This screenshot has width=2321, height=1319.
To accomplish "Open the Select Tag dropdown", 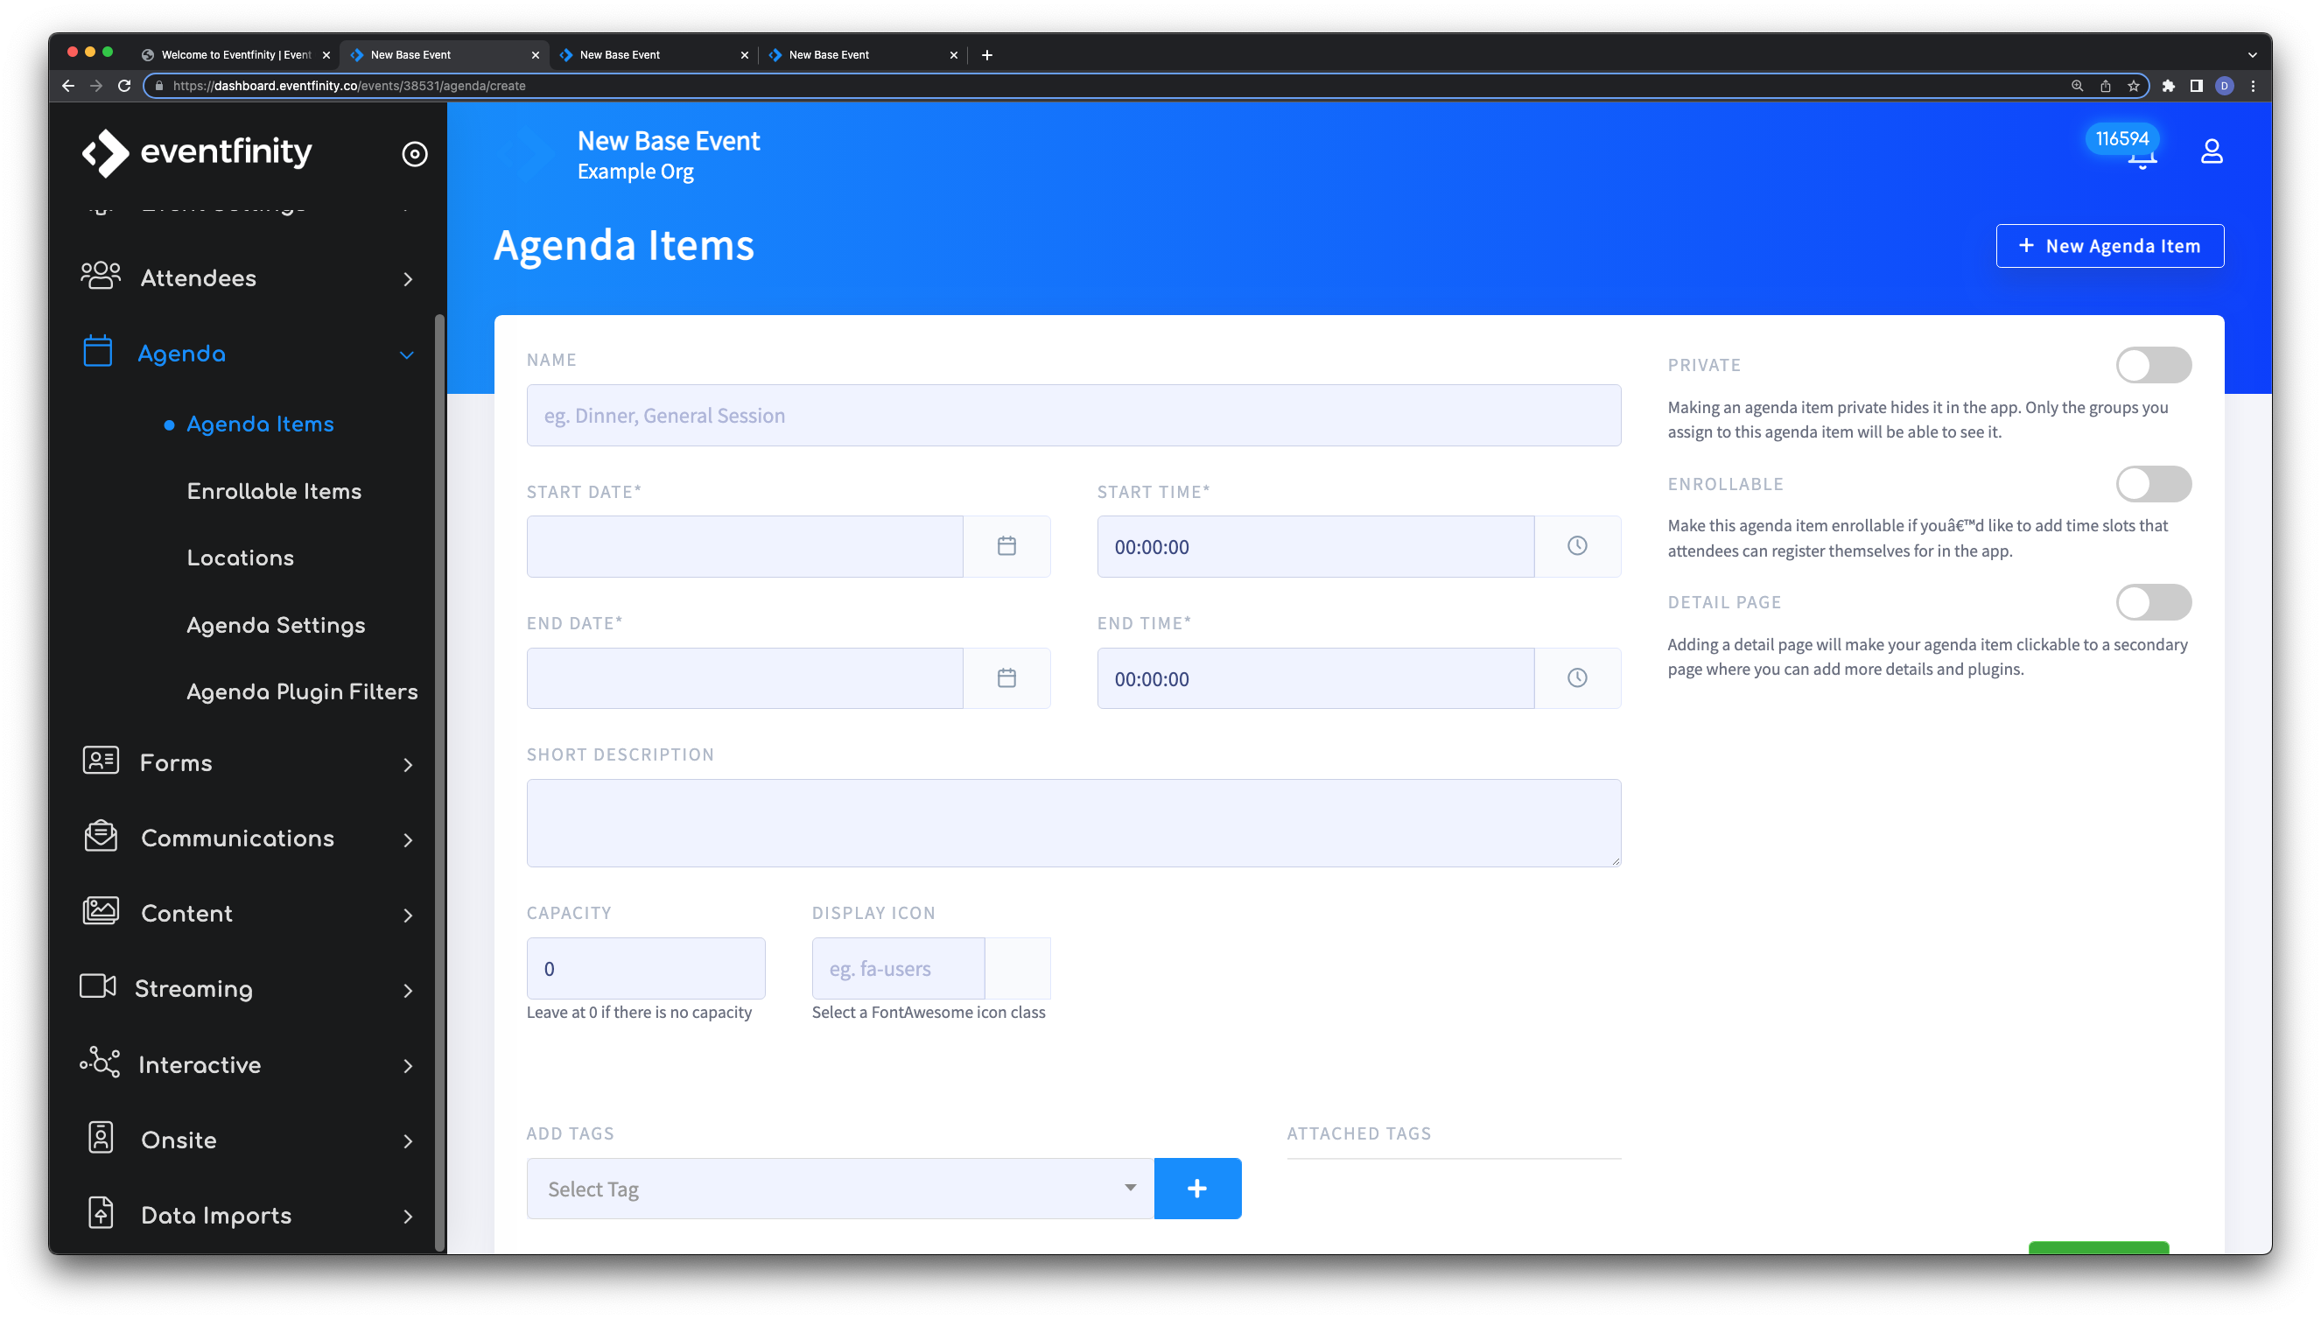I will tap(840, 1189).
